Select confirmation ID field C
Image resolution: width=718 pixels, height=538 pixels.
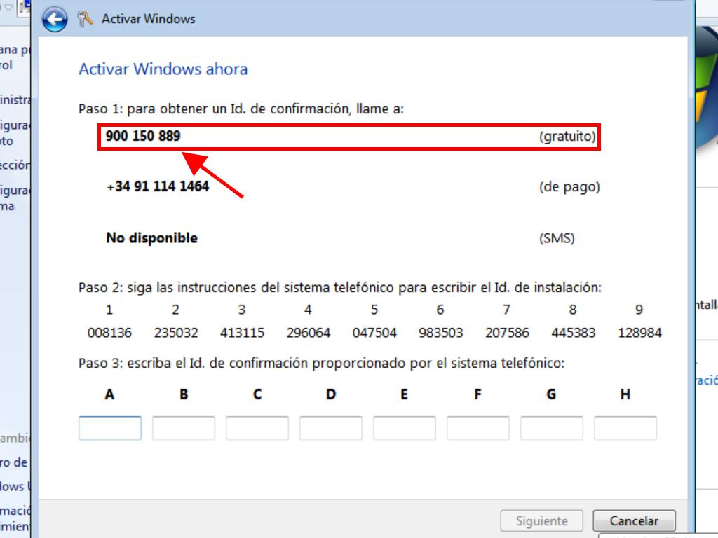coord(257,428)
